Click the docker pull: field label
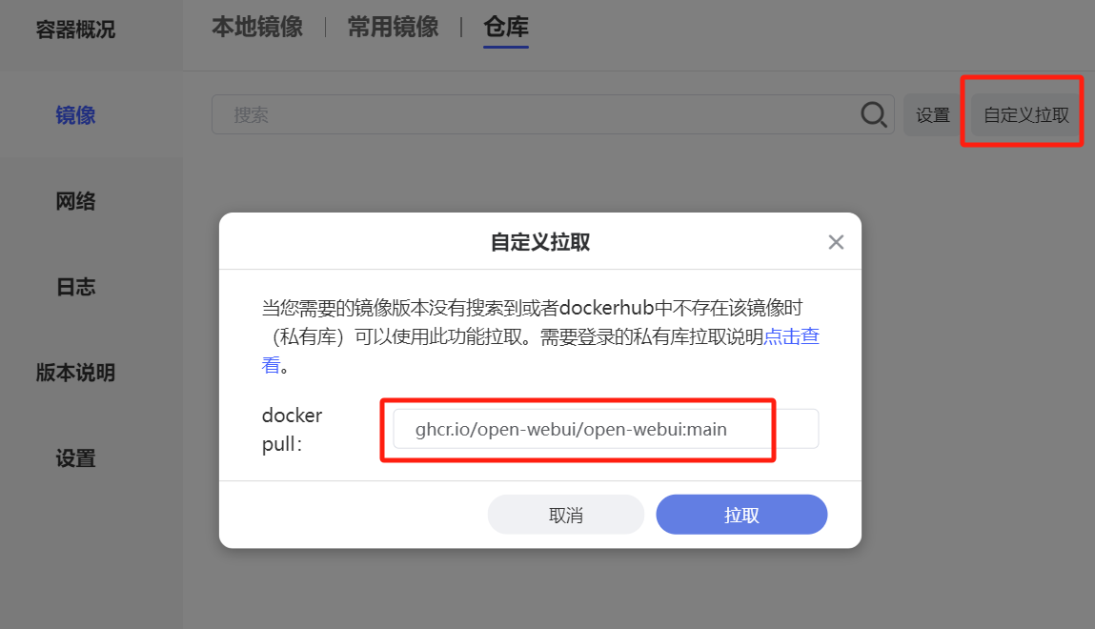This screenshot has height=629, width=1095. 292,429
